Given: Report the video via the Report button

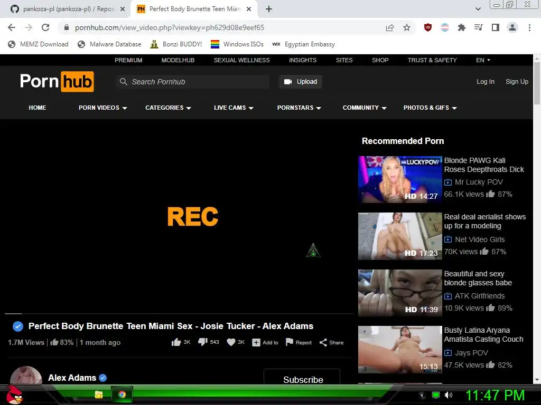Looking at the screenshot, I should coord(299,342).
